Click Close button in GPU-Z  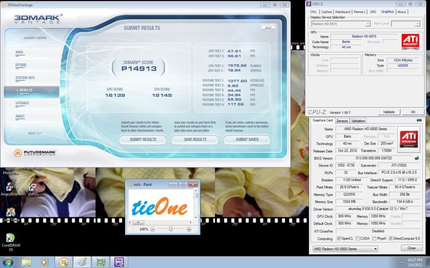(x=412, y=248)
